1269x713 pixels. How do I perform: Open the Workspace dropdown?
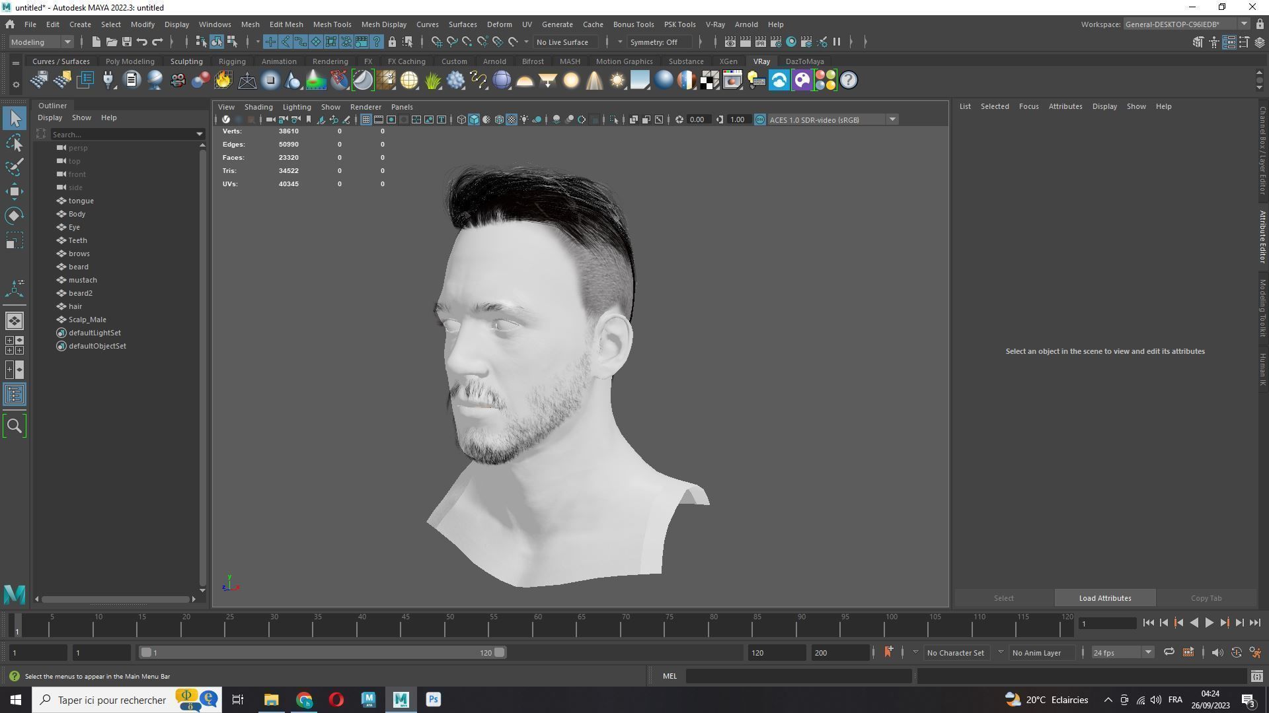(x=1186, y=24)
